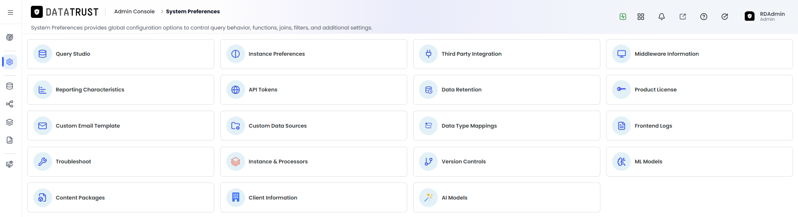Click the green activity icon in header
798x217 pixels.
(623, 17)
